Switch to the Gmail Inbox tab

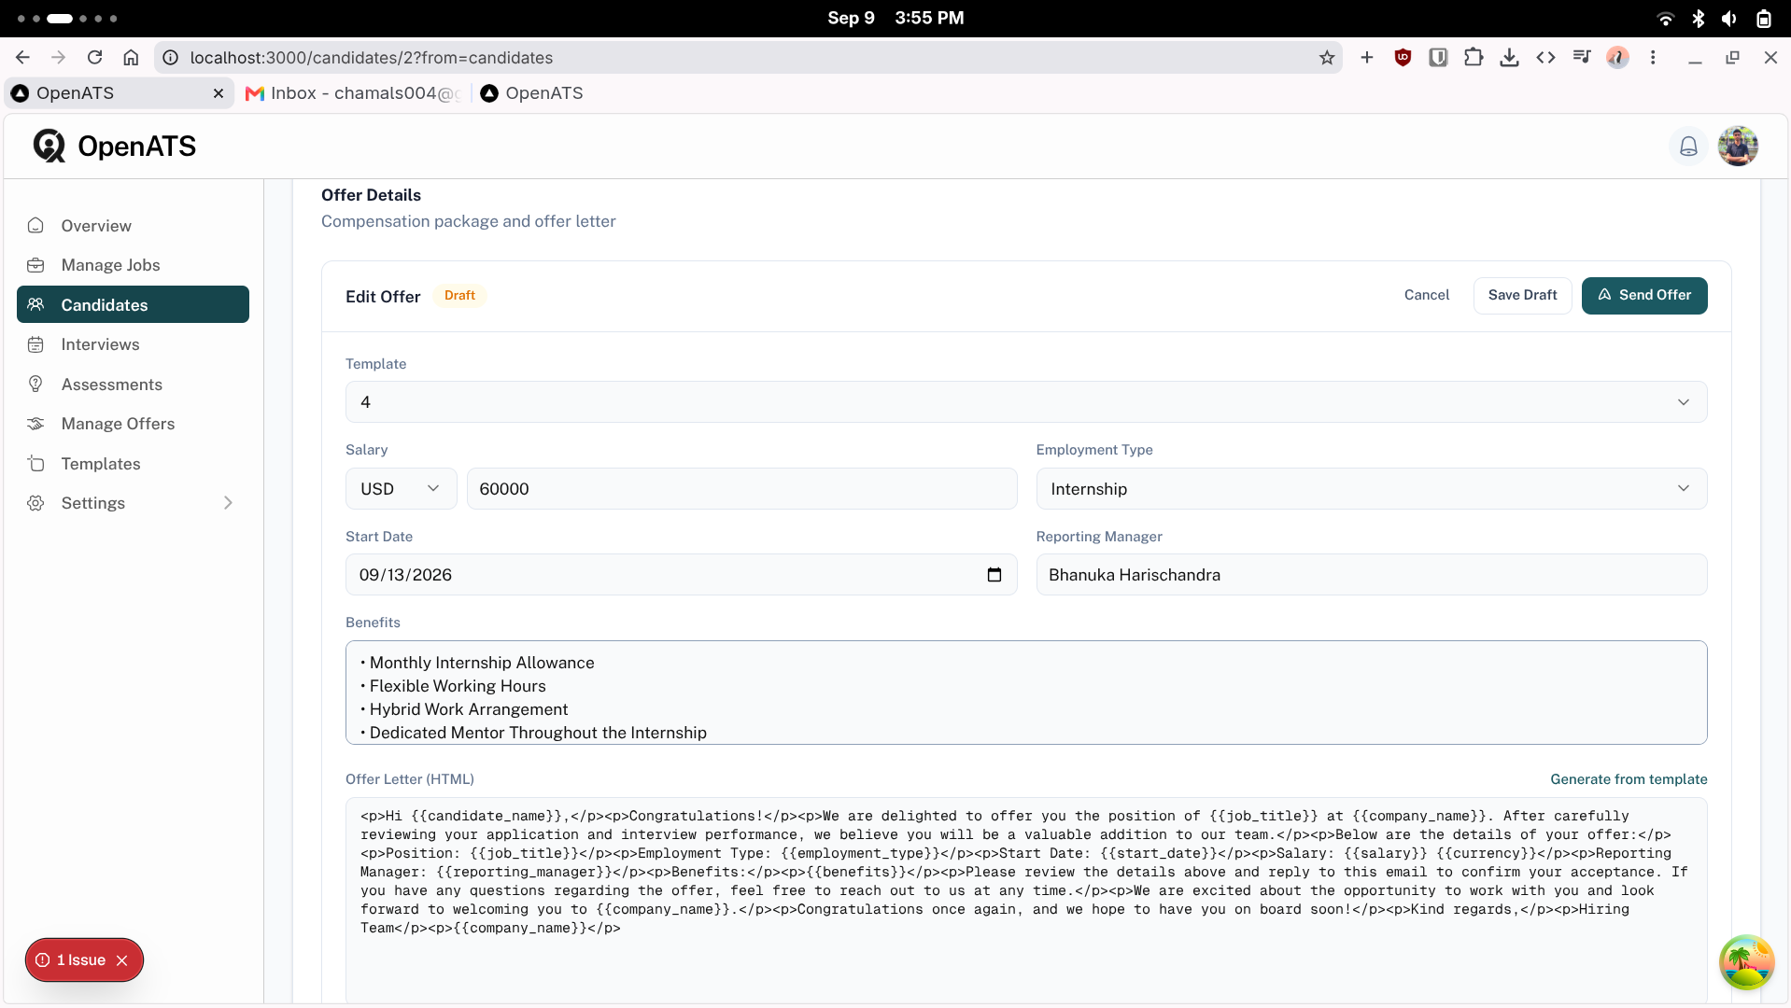click(x=354, y=93)
